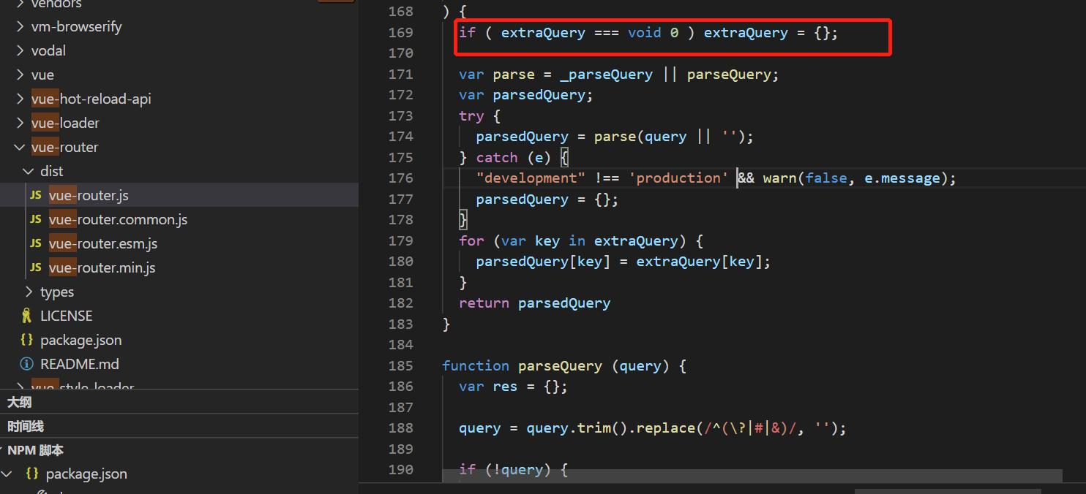Viewport: 1086px width, 494px height.
Task: Click 'void 0' on line 169
Action: [653, 33]
